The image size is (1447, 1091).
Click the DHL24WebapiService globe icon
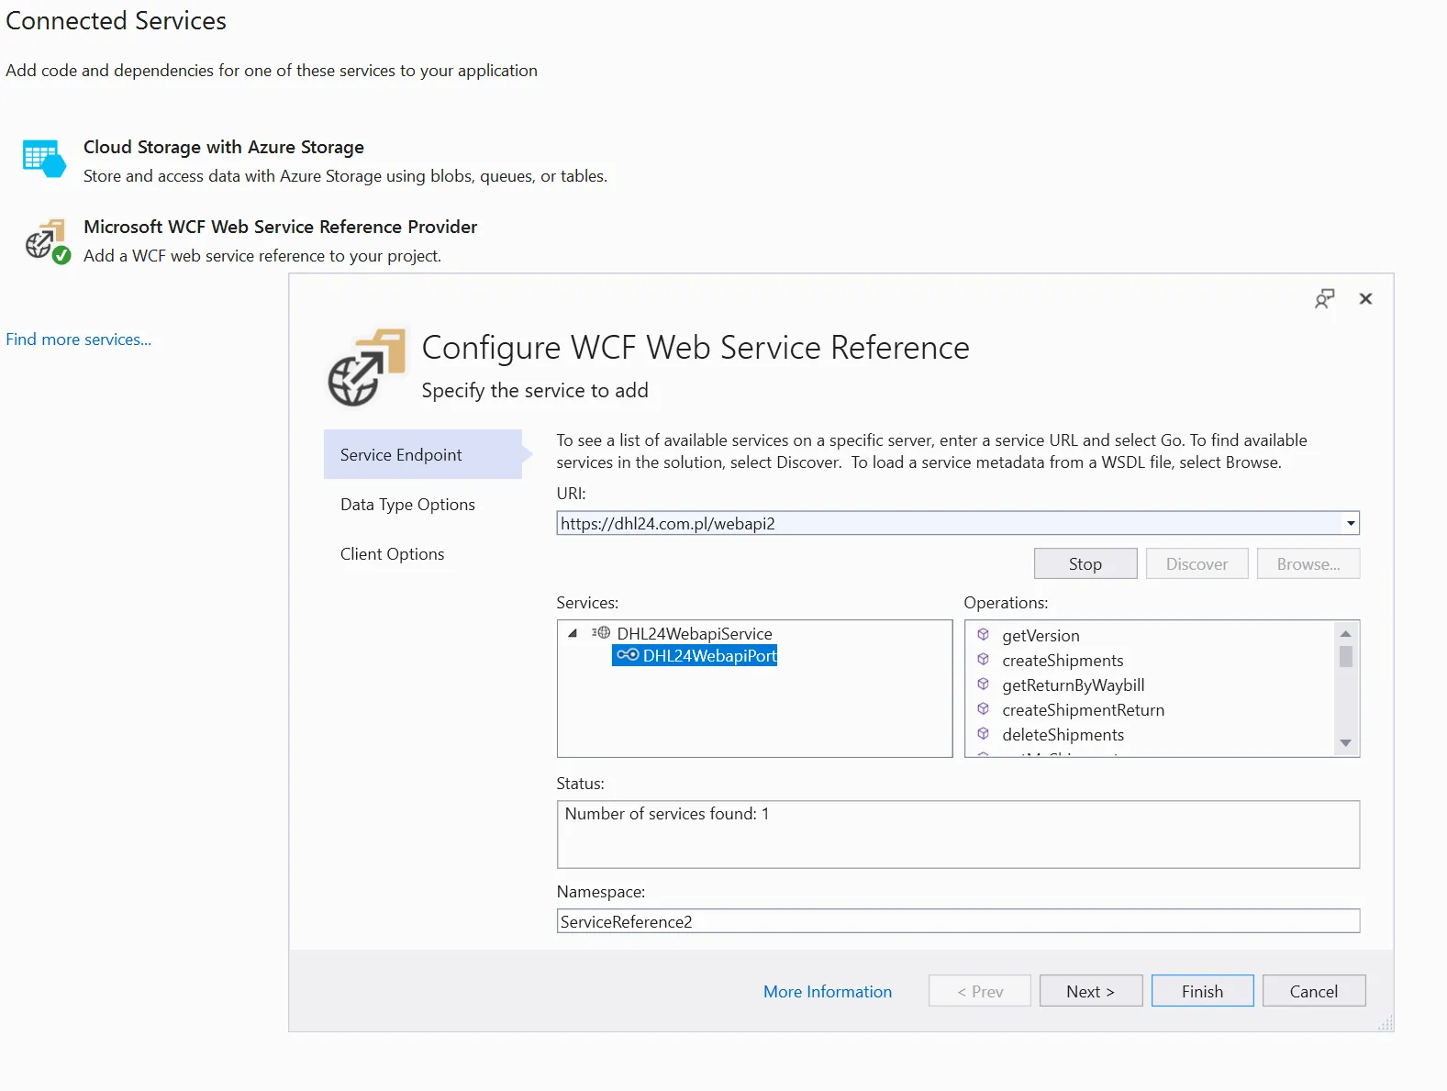click(x=601, y=633)
